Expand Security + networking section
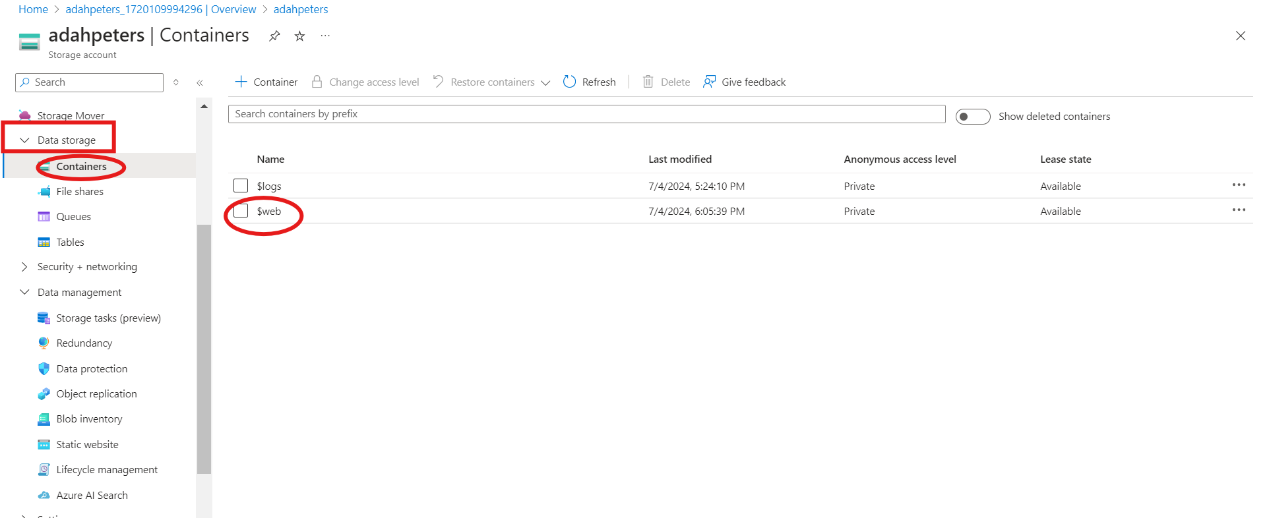 [x=24, y=267]
